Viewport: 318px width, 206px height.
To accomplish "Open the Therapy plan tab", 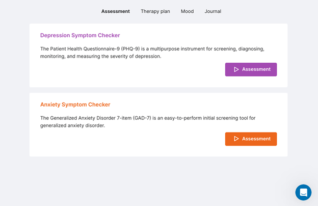I will pos(155,11).
